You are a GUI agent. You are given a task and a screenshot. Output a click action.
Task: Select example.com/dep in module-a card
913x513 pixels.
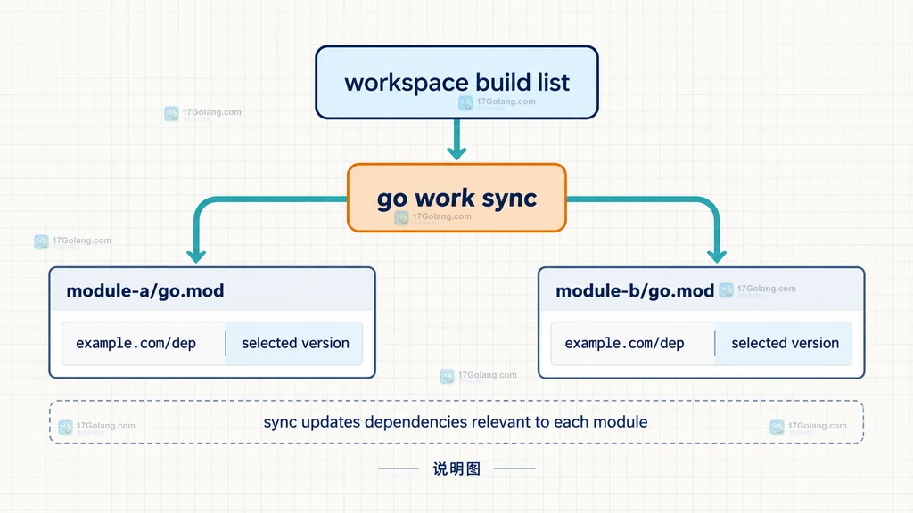pyautogui.click(x=136, y=343)
